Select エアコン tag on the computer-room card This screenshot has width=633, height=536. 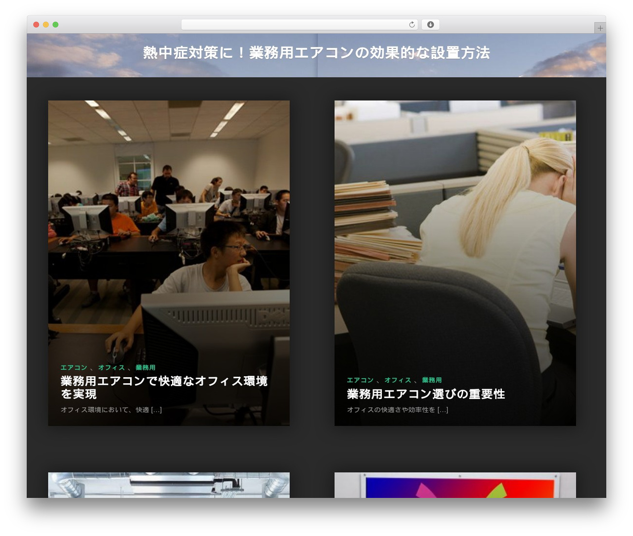point(74,367)
